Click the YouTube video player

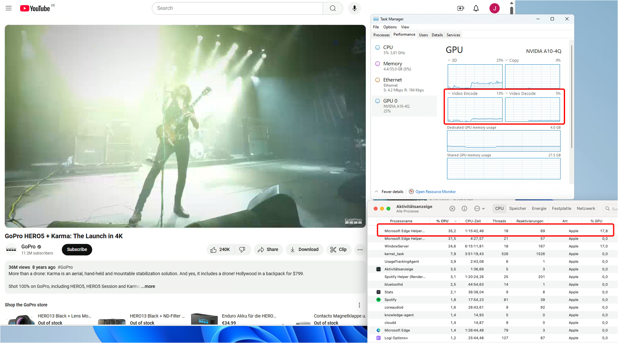pyautogui.click(x=185, y=126)
